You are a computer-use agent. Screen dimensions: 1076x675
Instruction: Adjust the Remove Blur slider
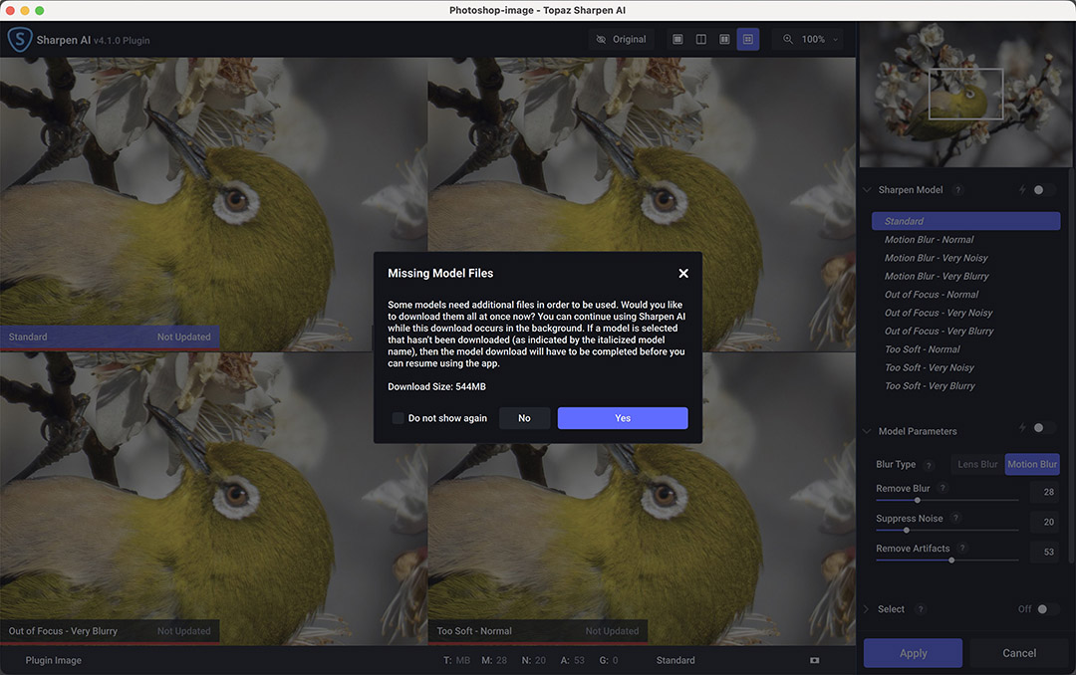coord(947,500)
